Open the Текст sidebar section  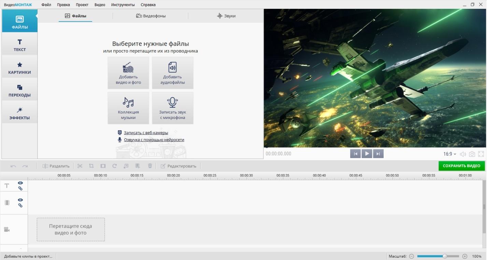(x=19, y=44)
